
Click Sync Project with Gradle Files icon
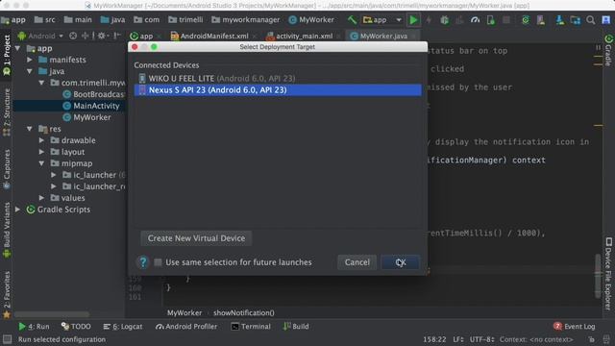[x=526, y=20]
